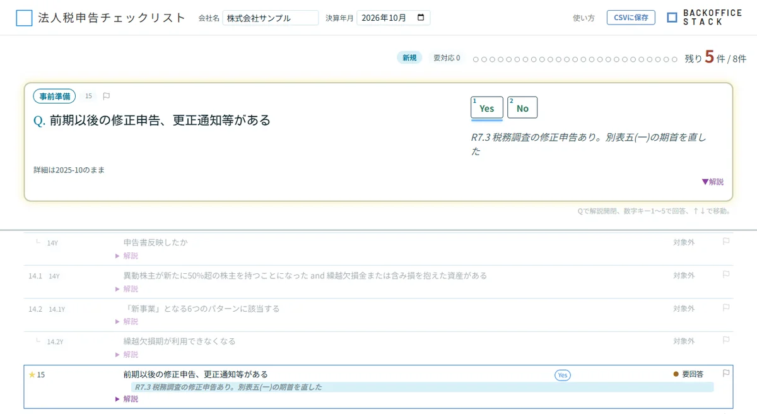Click 対象外 status on row 14.2

[684, 309]
